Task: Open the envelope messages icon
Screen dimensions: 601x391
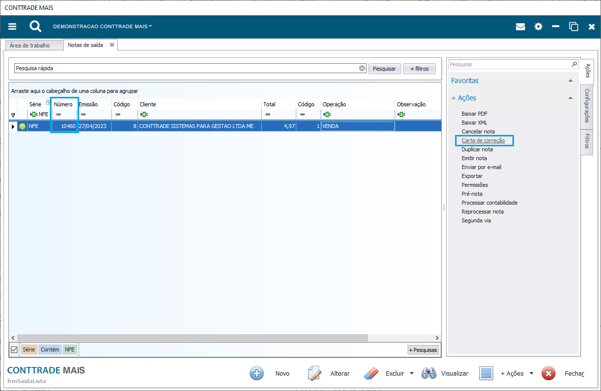Action: pos(520,27)
